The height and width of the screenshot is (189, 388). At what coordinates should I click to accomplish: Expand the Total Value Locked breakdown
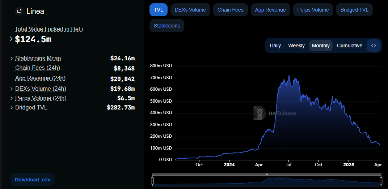11,39
